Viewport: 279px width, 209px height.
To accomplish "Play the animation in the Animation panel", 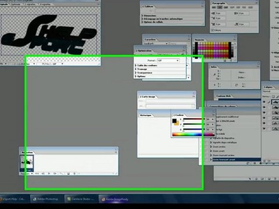I will 49,174.
